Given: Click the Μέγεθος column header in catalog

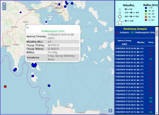Looking at the screenshot, I should tap(141, 42).
